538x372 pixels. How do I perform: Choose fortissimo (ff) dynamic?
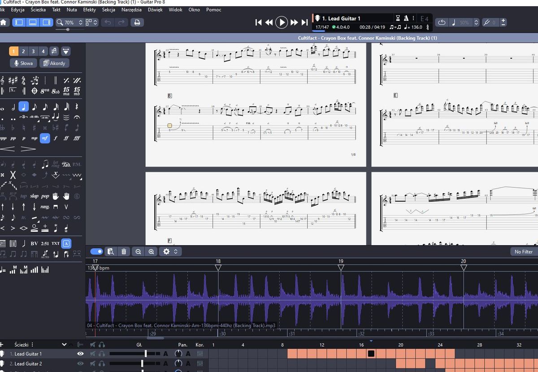pos(66,138)
